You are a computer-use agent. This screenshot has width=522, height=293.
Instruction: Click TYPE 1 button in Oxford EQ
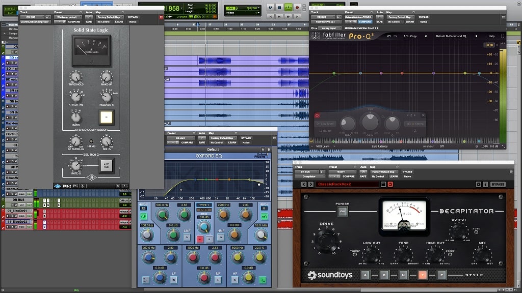204,205
